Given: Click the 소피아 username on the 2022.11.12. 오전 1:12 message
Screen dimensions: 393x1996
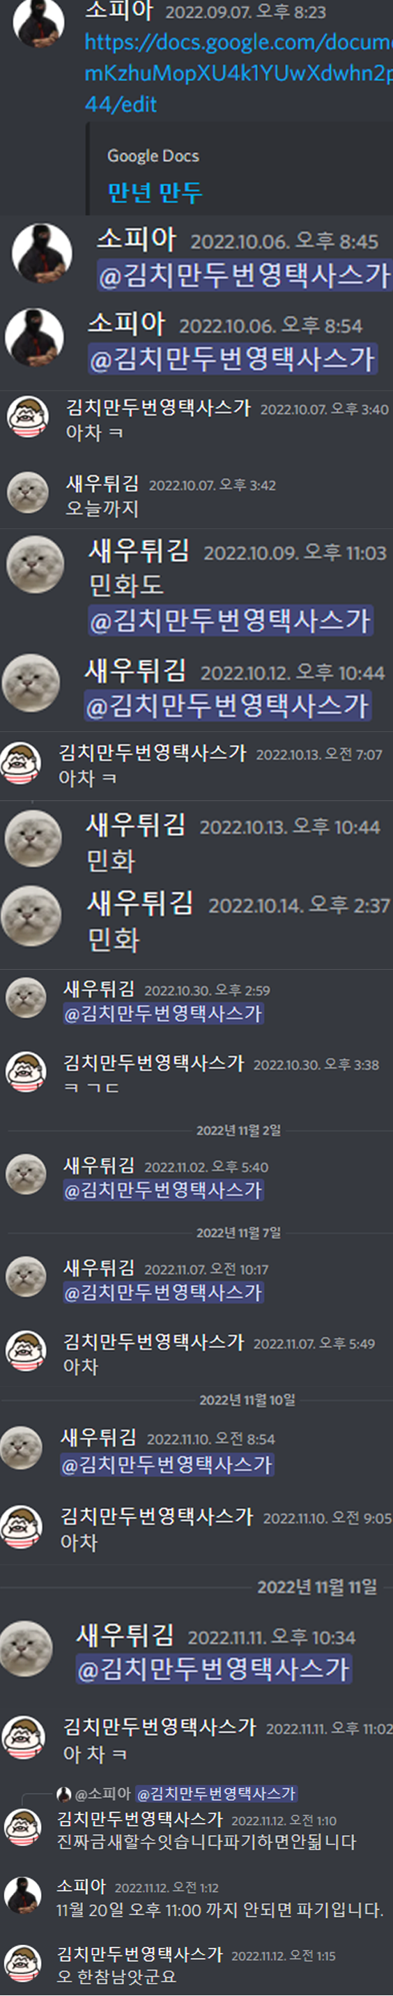Looking at the screenshot, I should (81, 1886).
